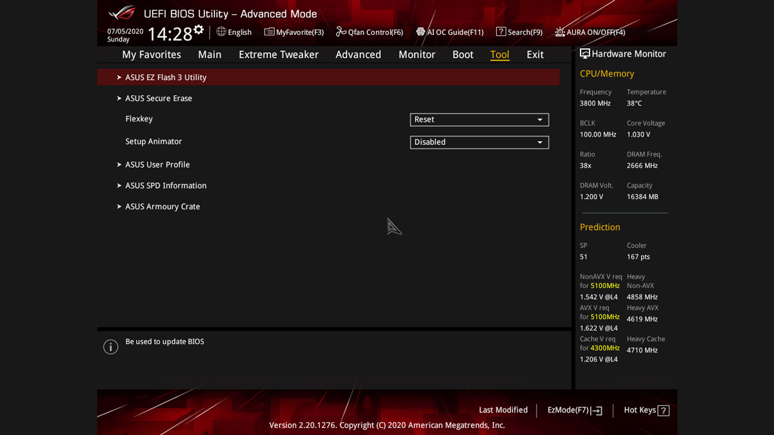Screen dimensions: 774x435
Task: Expand the ASUS Armoury Crate arrow
Action: coord(119,207)
